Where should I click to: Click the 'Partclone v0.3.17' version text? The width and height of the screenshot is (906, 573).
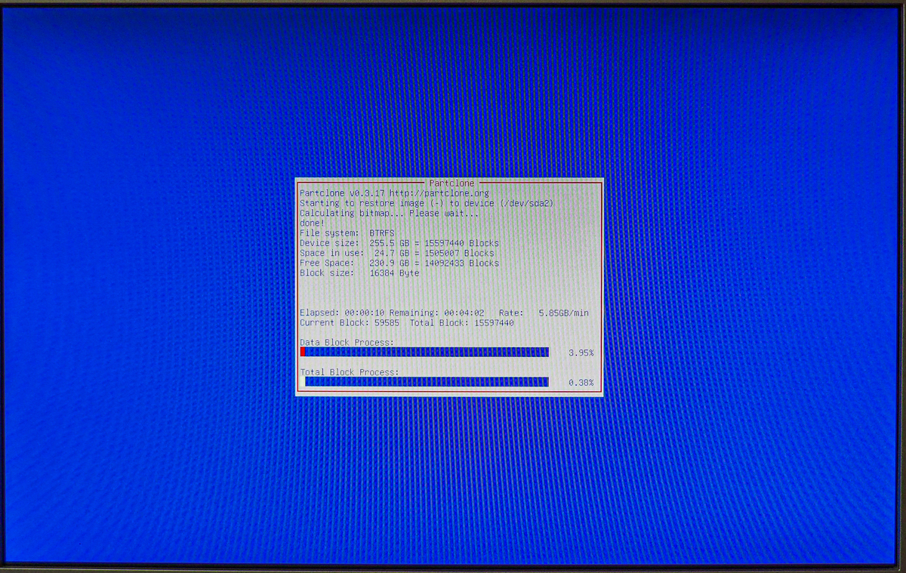pyautogui.click(x=342, y=193)
